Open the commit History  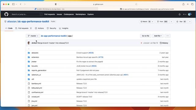(x=164, y=43)
